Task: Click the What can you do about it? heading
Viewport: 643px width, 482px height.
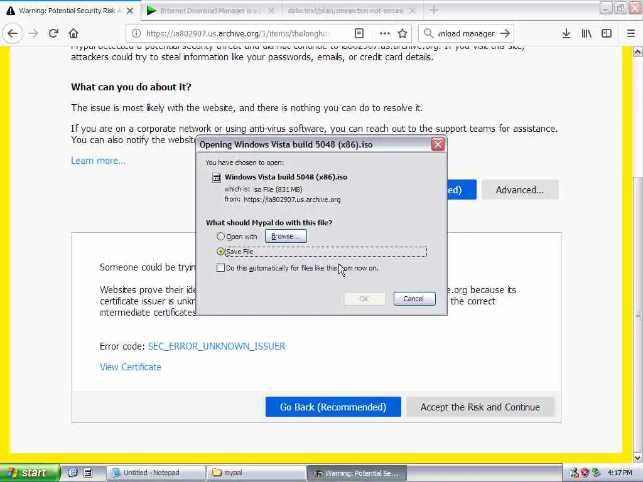Action: [131, 87]
